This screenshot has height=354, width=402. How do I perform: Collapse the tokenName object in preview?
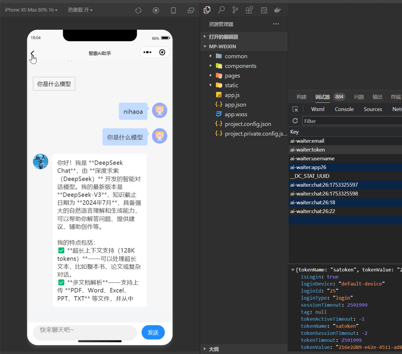point(293,270)
